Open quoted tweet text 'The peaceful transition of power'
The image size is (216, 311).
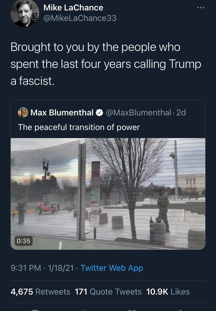click(x=79, y=127)
